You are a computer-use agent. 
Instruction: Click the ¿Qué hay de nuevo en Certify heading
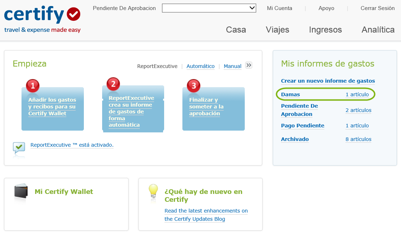click(x=203, y=195)
